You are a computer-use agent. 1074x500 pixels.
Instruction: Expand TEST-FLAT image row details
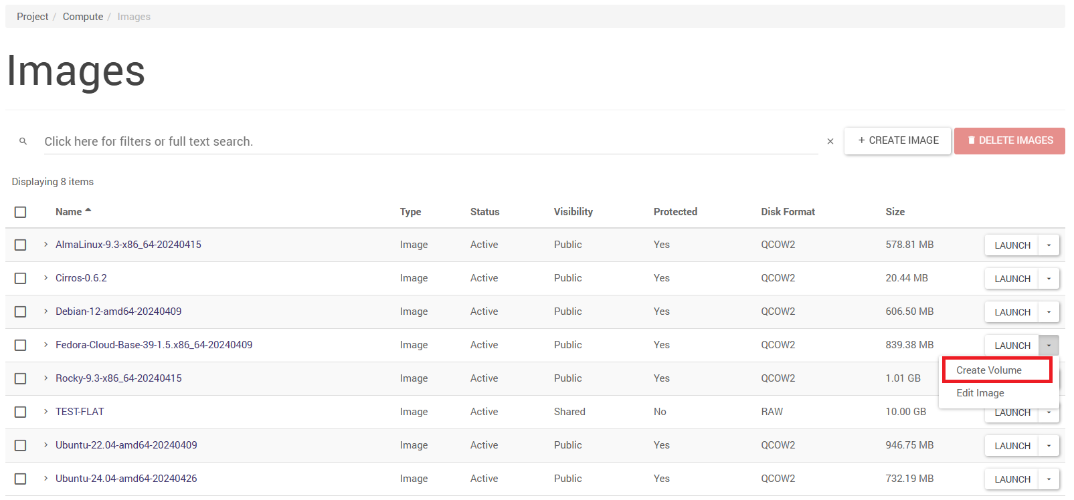coord(46,412)
